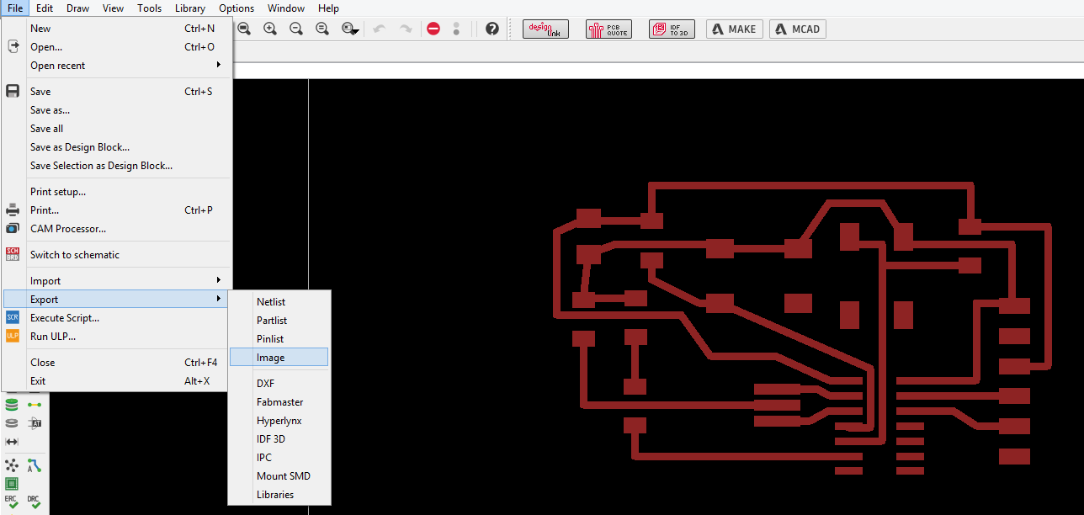This screenshot has height=515, width=1084.
Task: Run the ERC check icon
Action: 12,502
